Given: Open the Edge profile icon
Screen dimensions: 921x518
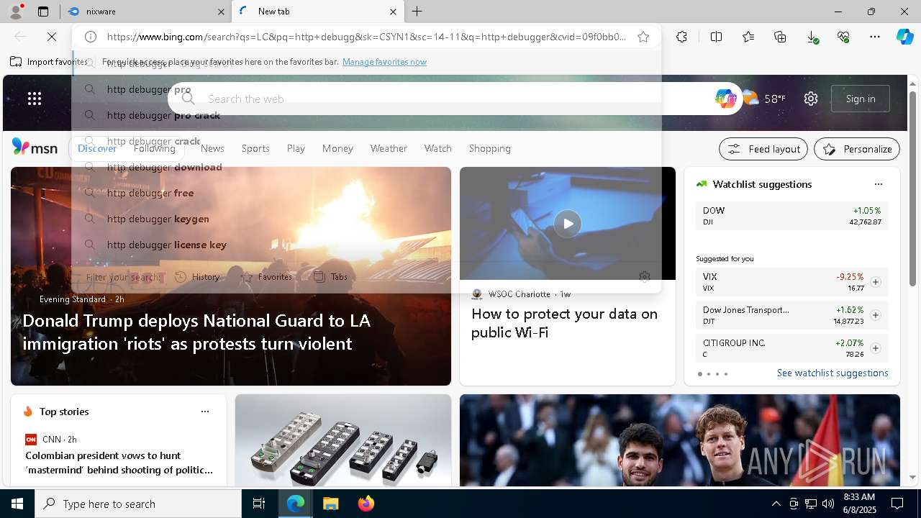Looking at the screenshot, I should pos(15,12).
